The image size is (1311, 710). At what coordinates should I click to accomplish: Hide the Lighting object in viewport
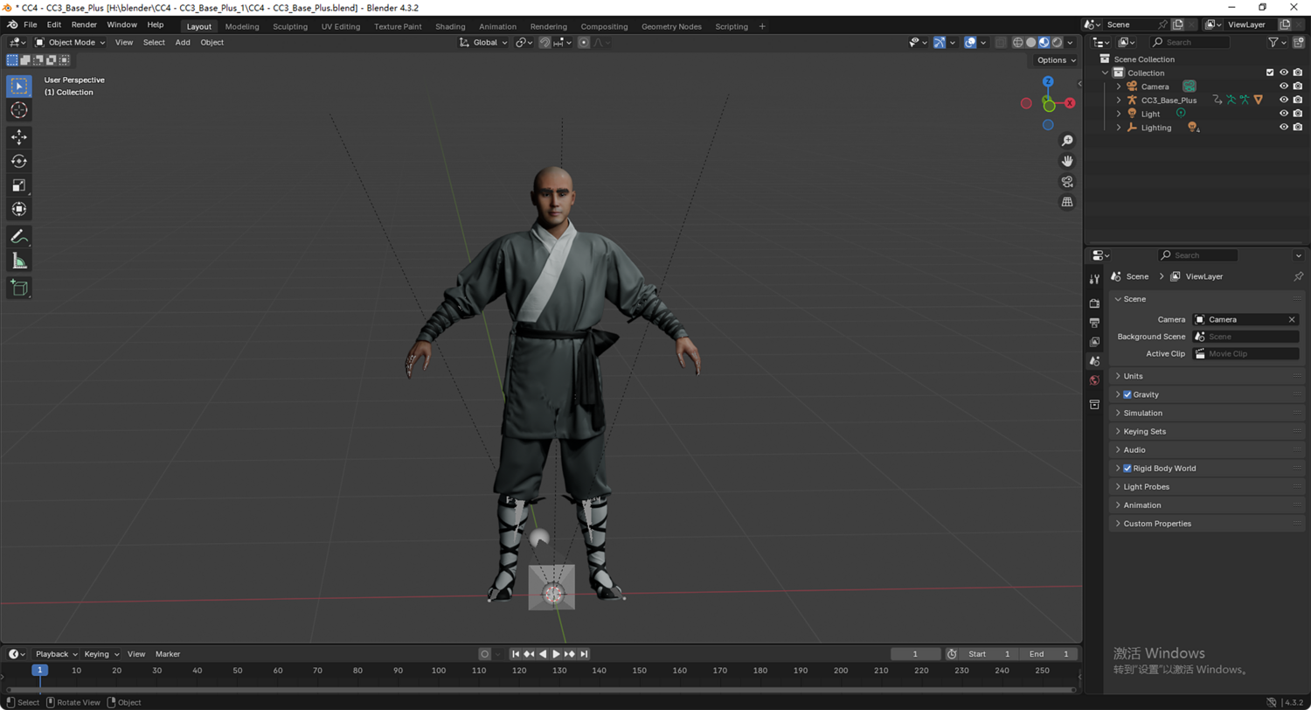coord(1284,127)
